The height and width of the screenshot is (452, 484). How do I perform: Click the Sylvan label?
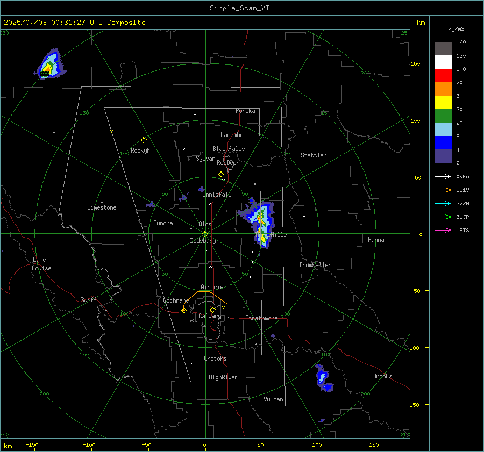coord(205,159)
